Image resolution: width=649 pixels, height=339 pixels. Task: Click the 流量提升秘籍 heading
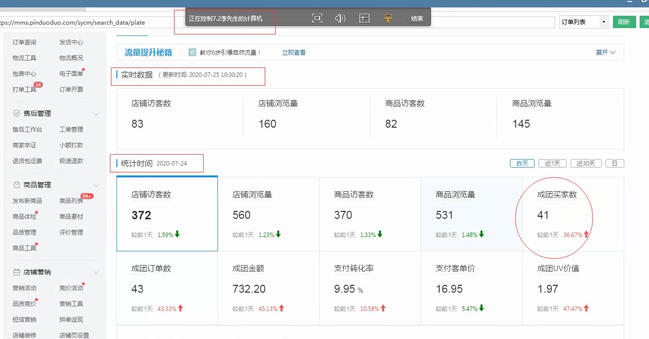point(148,52)
